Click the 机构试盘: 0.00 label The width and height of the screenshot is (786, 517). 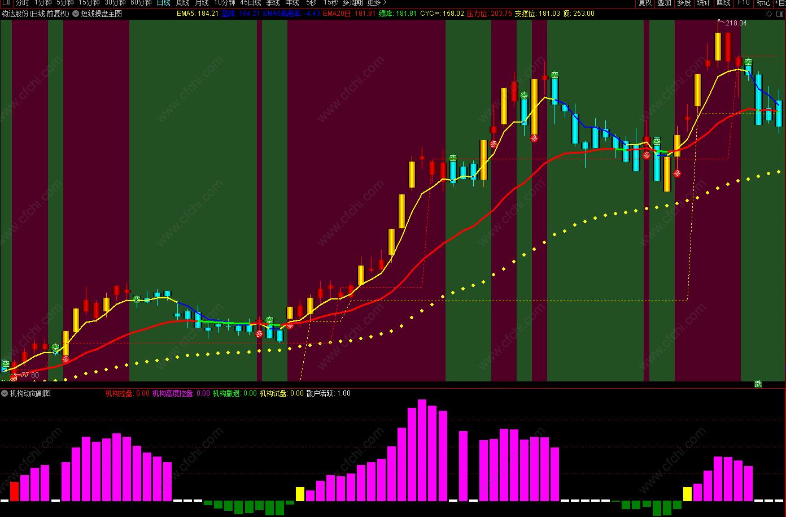[282, 393]
